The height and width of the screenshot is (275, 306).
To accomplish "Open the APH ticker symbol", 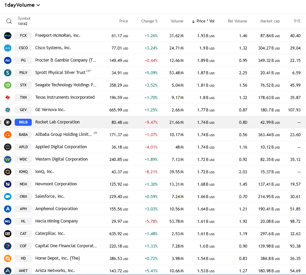I will [23, 209].
